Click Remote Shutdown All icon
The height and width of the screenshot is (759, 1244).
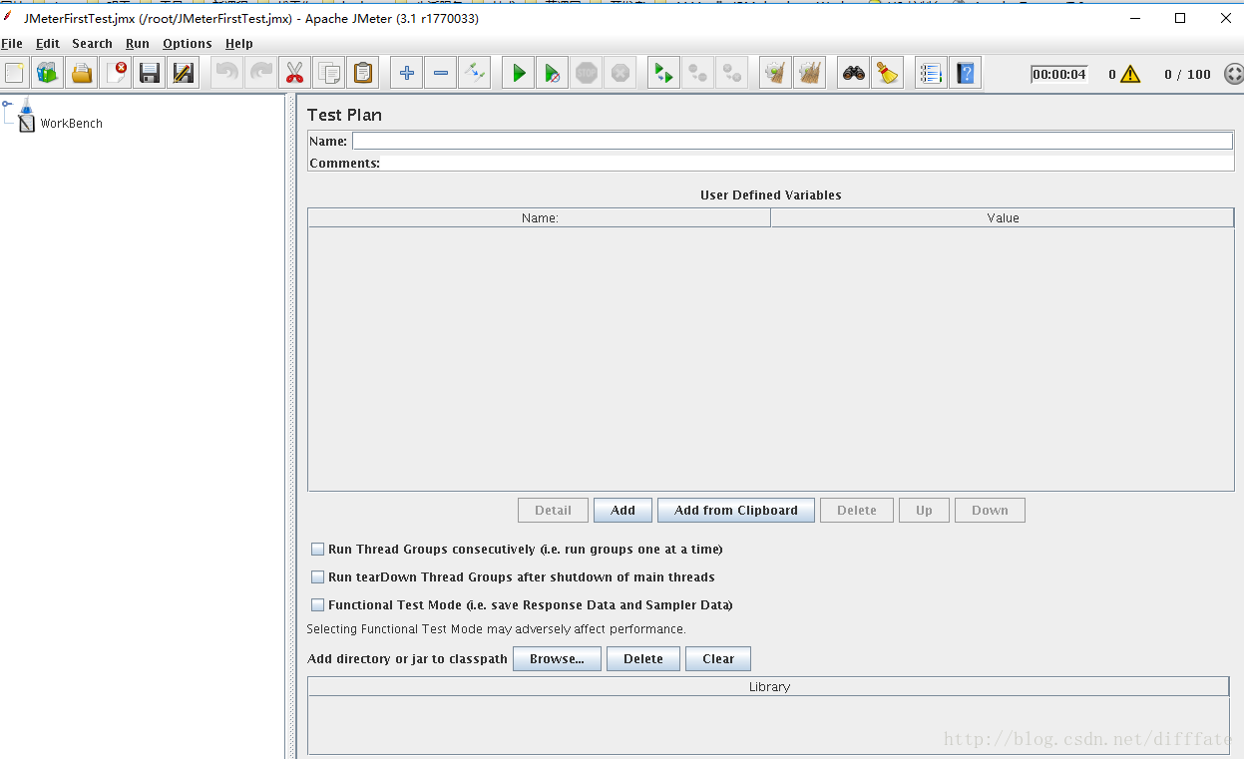click(x=732, y=73)
